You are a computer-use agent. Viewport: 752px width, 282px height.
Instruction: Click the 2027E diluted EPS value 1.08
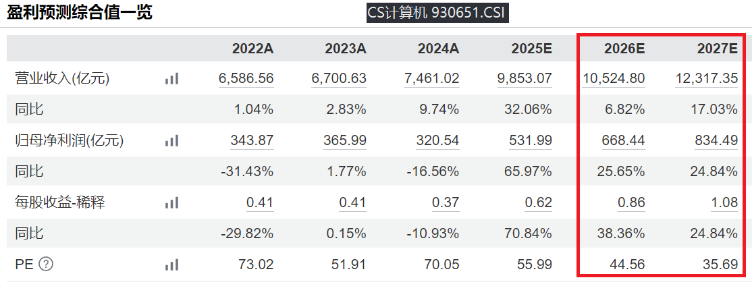pyautogui.click(x=724, y=202)
